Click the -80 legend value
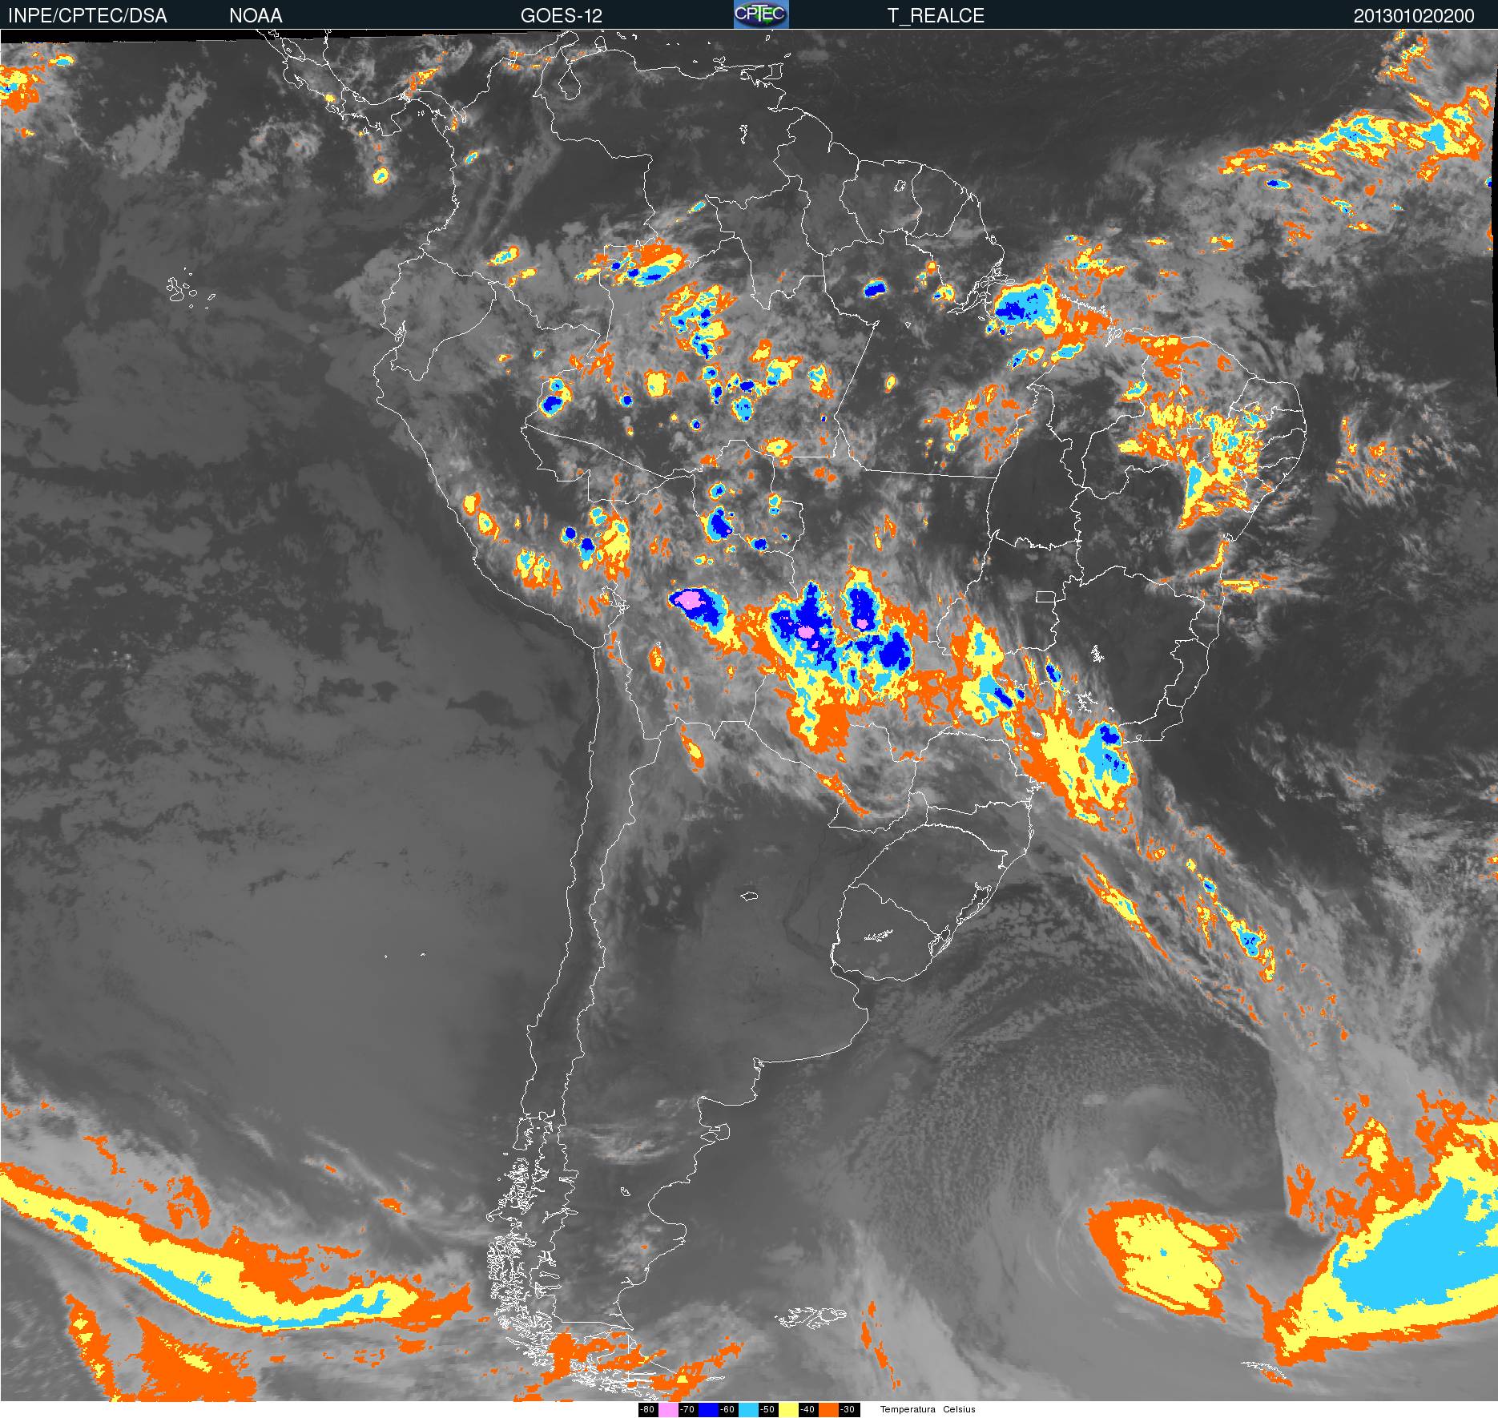 point(648,1409)
